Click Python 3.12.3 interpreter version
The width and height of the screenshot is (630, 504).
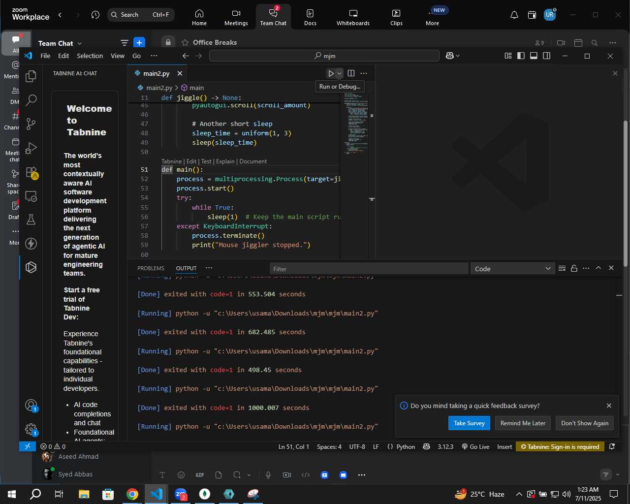[445, 447]
